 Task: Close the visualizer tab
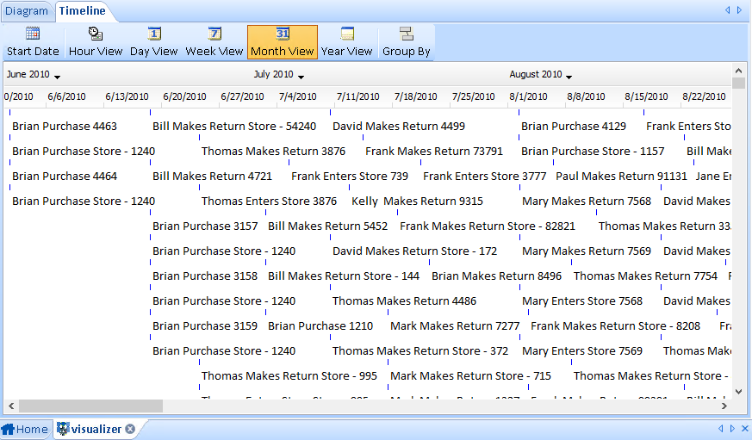(130, 429)
